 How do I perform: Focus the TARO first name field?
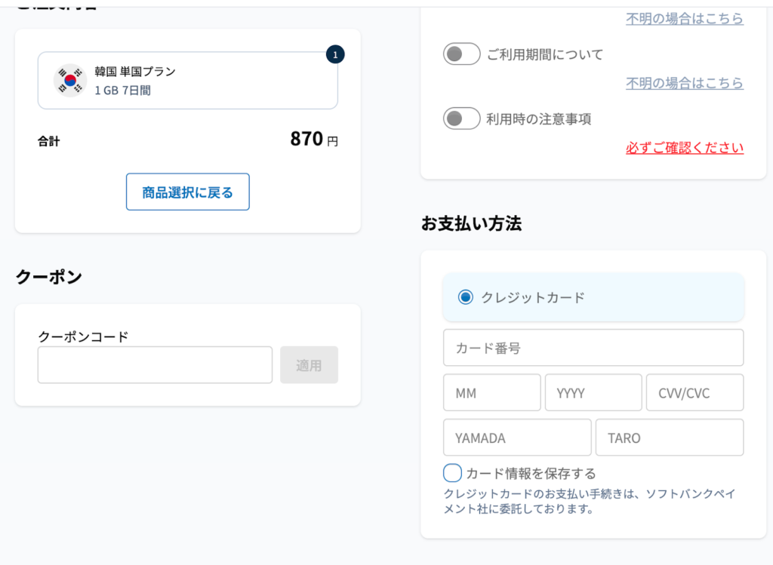669,438
